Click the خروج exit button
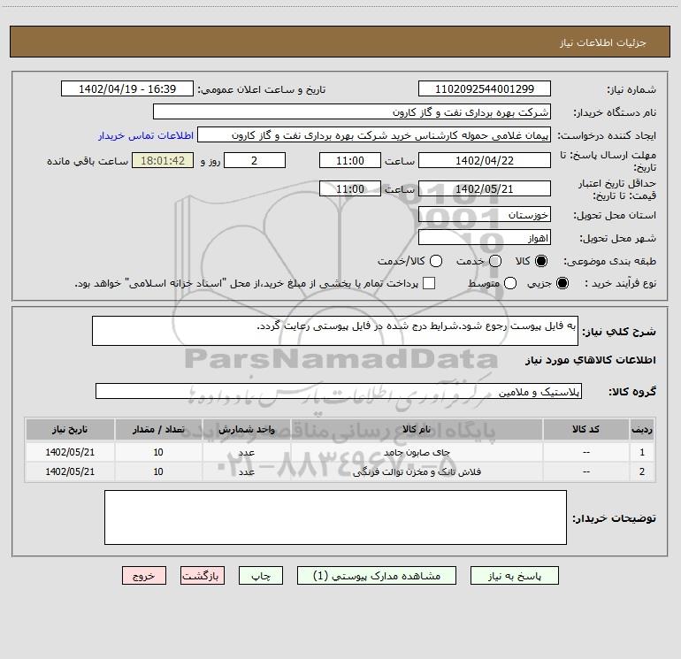Image resolution: width=681 pixels, height=659 pixels. click(144, 576)
